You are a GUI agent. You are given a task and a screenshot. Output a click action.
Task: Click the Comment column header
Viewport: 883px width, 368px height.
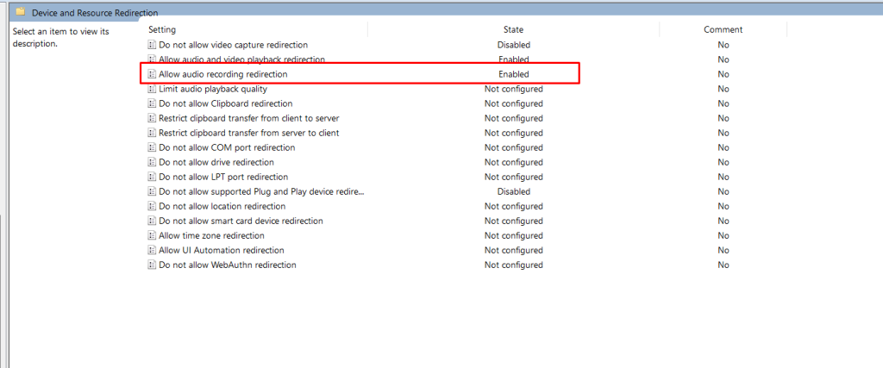point(723,29)
